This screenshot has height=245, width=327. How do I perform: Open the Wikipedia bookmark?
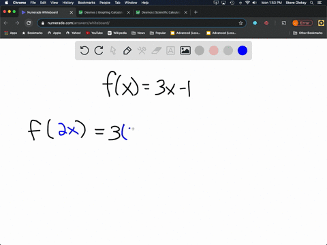tap(117, 33)
